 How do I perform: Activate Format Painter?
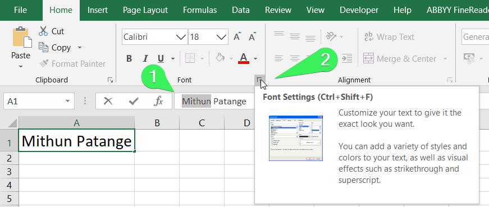point(72,64)
